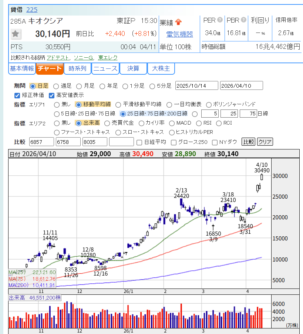Check the 日経平均 comparison checkbox

pyautogui.click(x=139, y=142)
